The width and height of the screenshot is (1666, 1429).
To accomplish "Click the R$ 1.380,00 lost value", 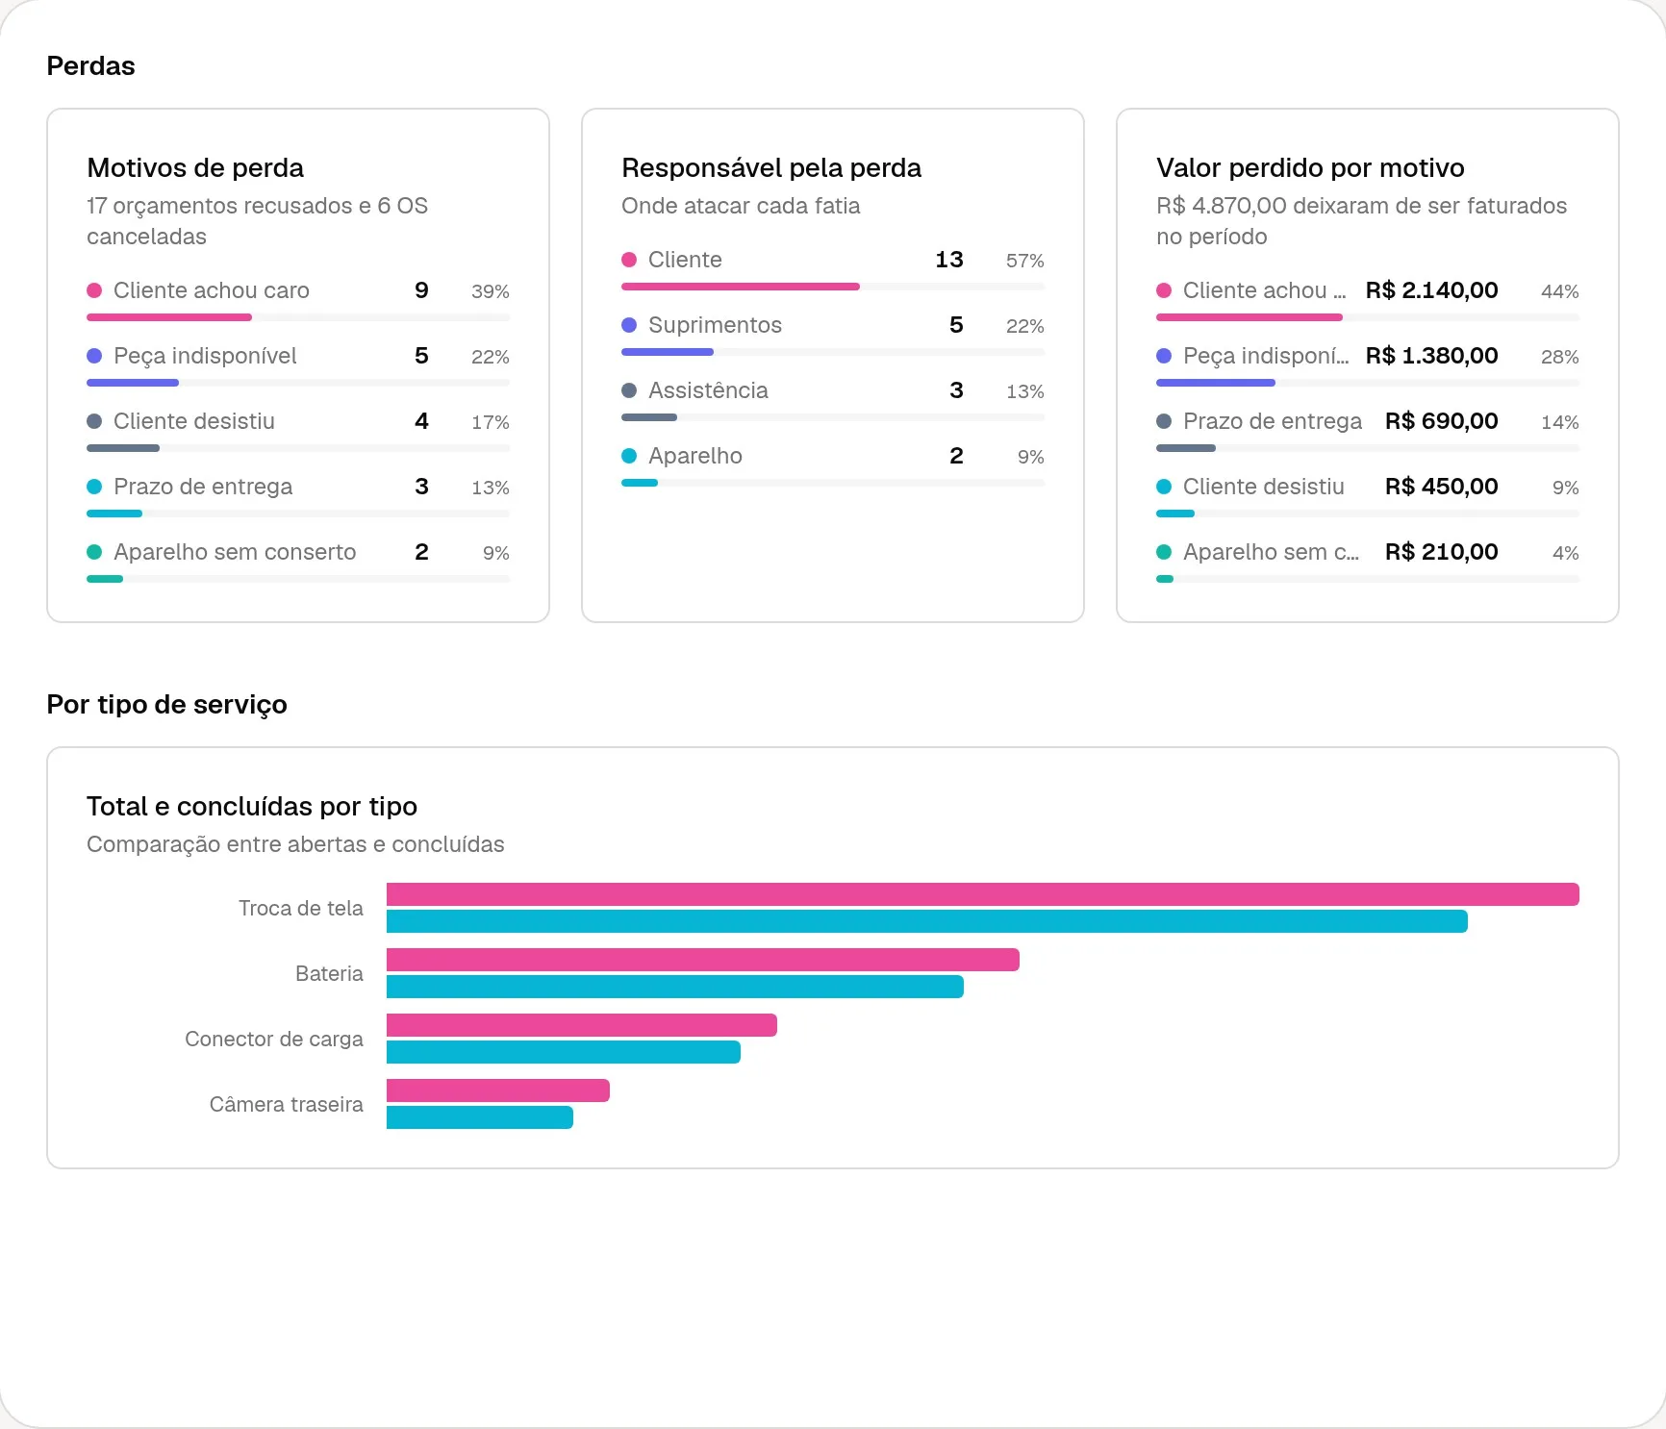I will coord(1431,356).
